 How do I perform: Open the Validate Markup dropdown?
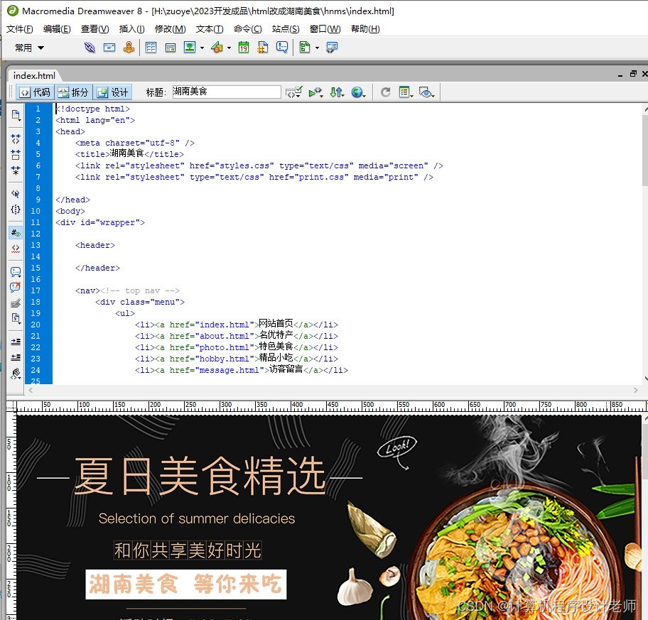(x=315, y=92)
